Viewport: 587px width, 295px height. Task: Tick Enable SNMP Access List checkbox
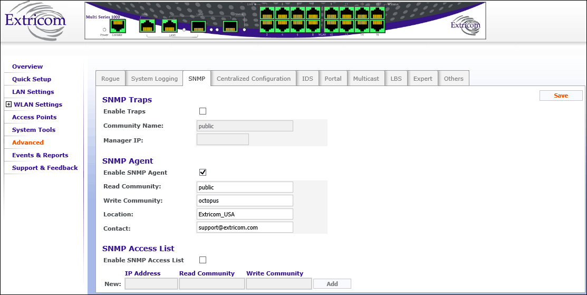point(203,260)
